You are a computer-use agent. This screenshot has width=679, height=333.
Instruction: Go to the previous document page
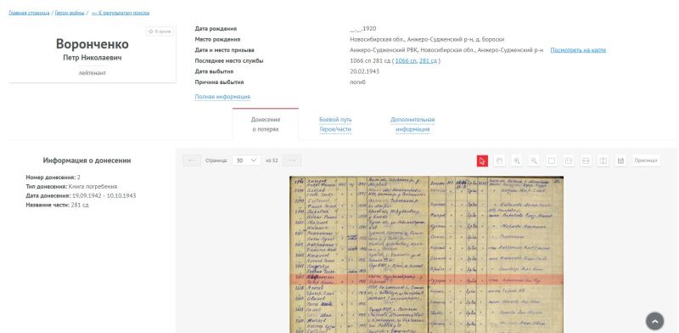192,161
